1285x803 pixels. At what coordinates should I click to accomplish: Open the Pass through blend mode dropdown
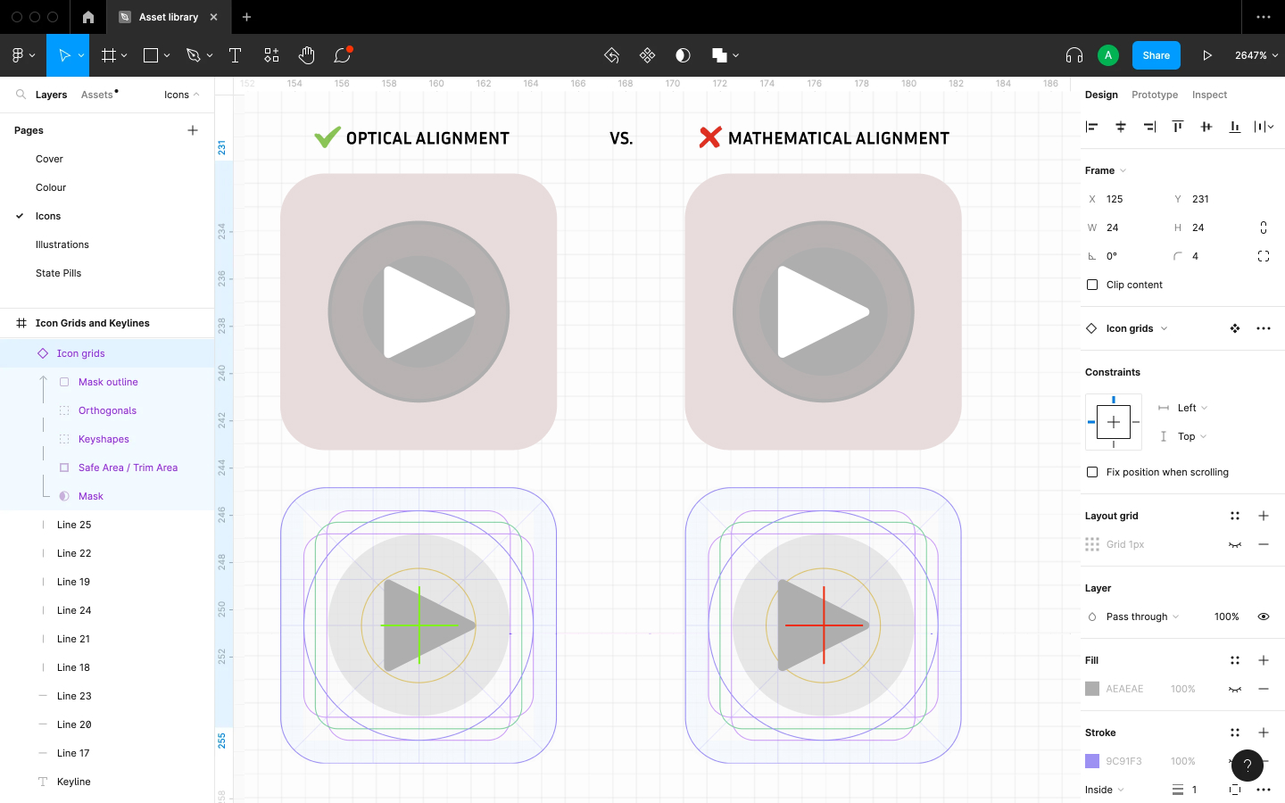pyautogui.click(x=1142, y=617)
